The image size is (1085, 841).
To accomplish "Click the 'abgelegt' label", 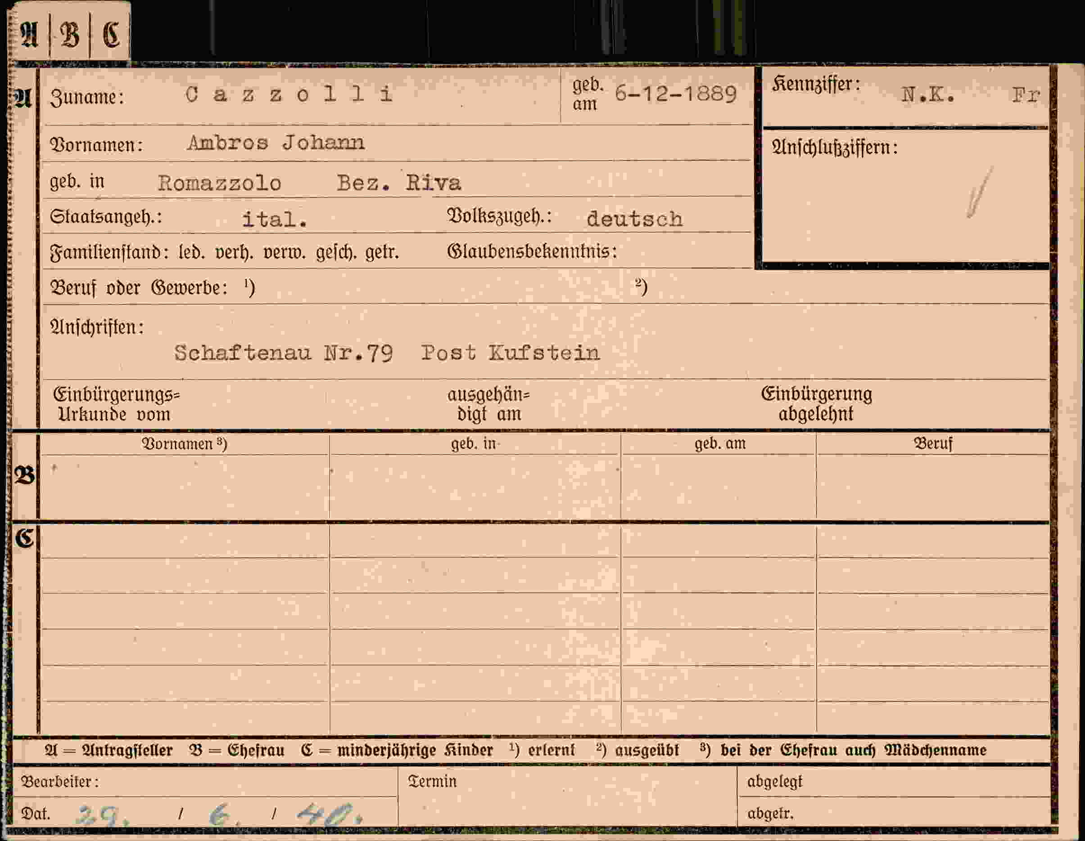I will coord(774,782).
